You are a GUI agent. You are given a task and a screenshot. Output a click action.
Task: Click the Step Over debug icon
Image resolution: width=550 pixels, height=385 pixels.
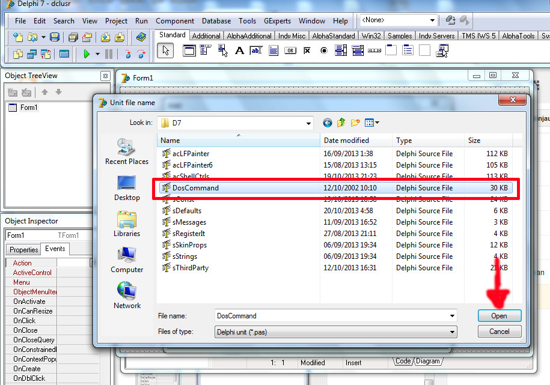(141, 54)
